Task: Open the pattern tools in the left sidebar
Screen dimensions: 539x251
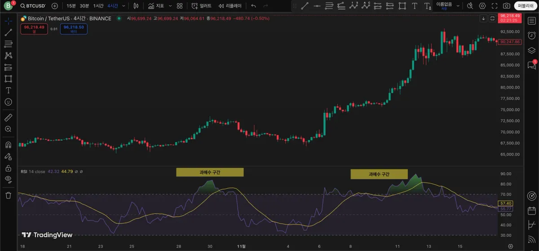Action: pos(8,56)
